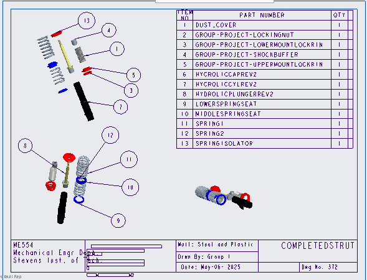
Task: Select balloon number 10
Action: tap(130, 187)
